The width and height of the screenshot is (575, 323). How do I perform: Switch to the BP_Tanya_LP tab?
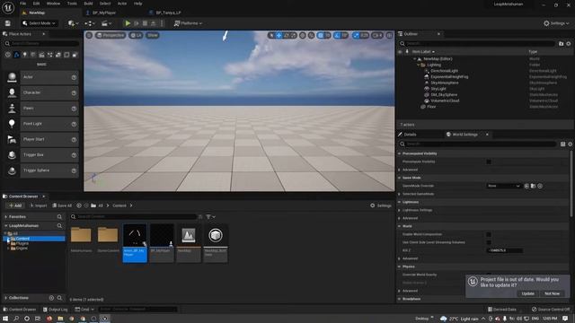coord(168,13)
